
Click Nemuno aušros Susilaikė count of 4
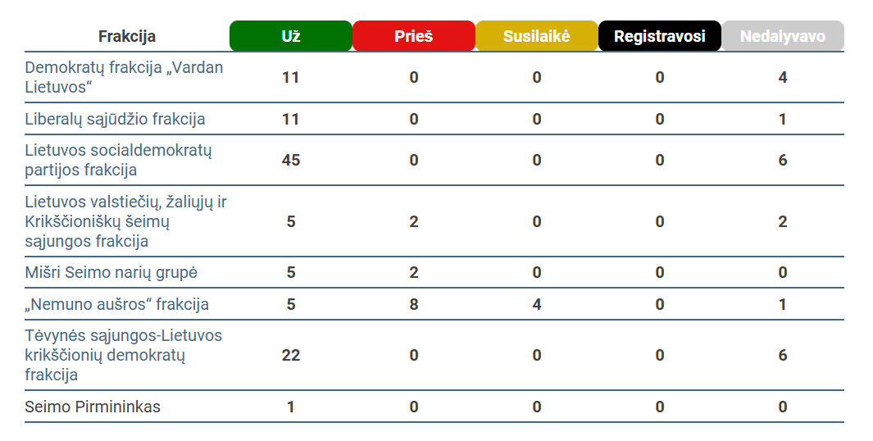click(x=537, y=305)
